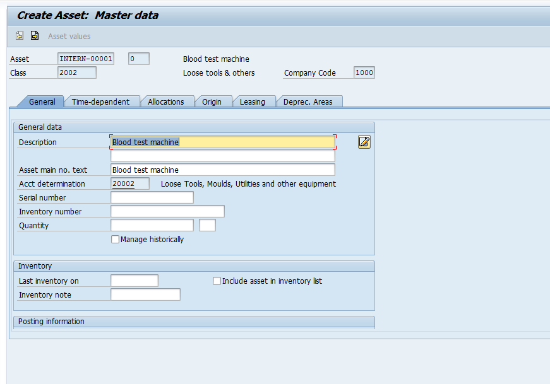Click the Inventory number input field
The width and height of the screenshot is (550, 384).
point(168,211)
